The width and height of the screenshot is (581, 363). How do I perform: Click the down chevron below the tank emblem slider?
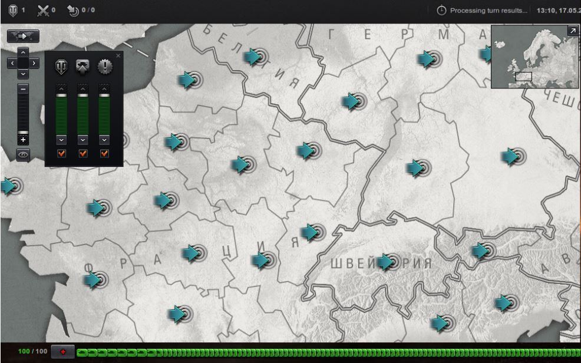[61, 140]
